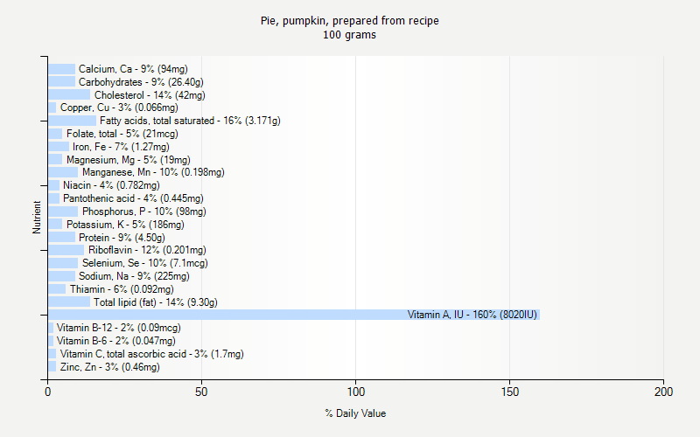Select the Copper, Cu label
700x437 pixels.
click(x=119, y=108)
